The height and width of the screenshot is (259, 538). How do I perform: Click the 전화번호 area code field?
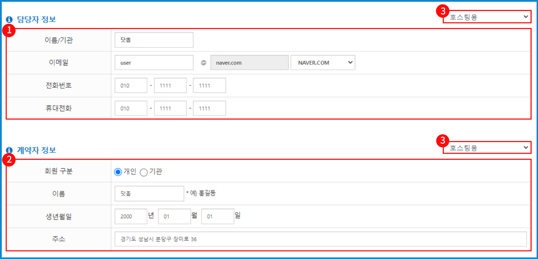tap(131, 86)
